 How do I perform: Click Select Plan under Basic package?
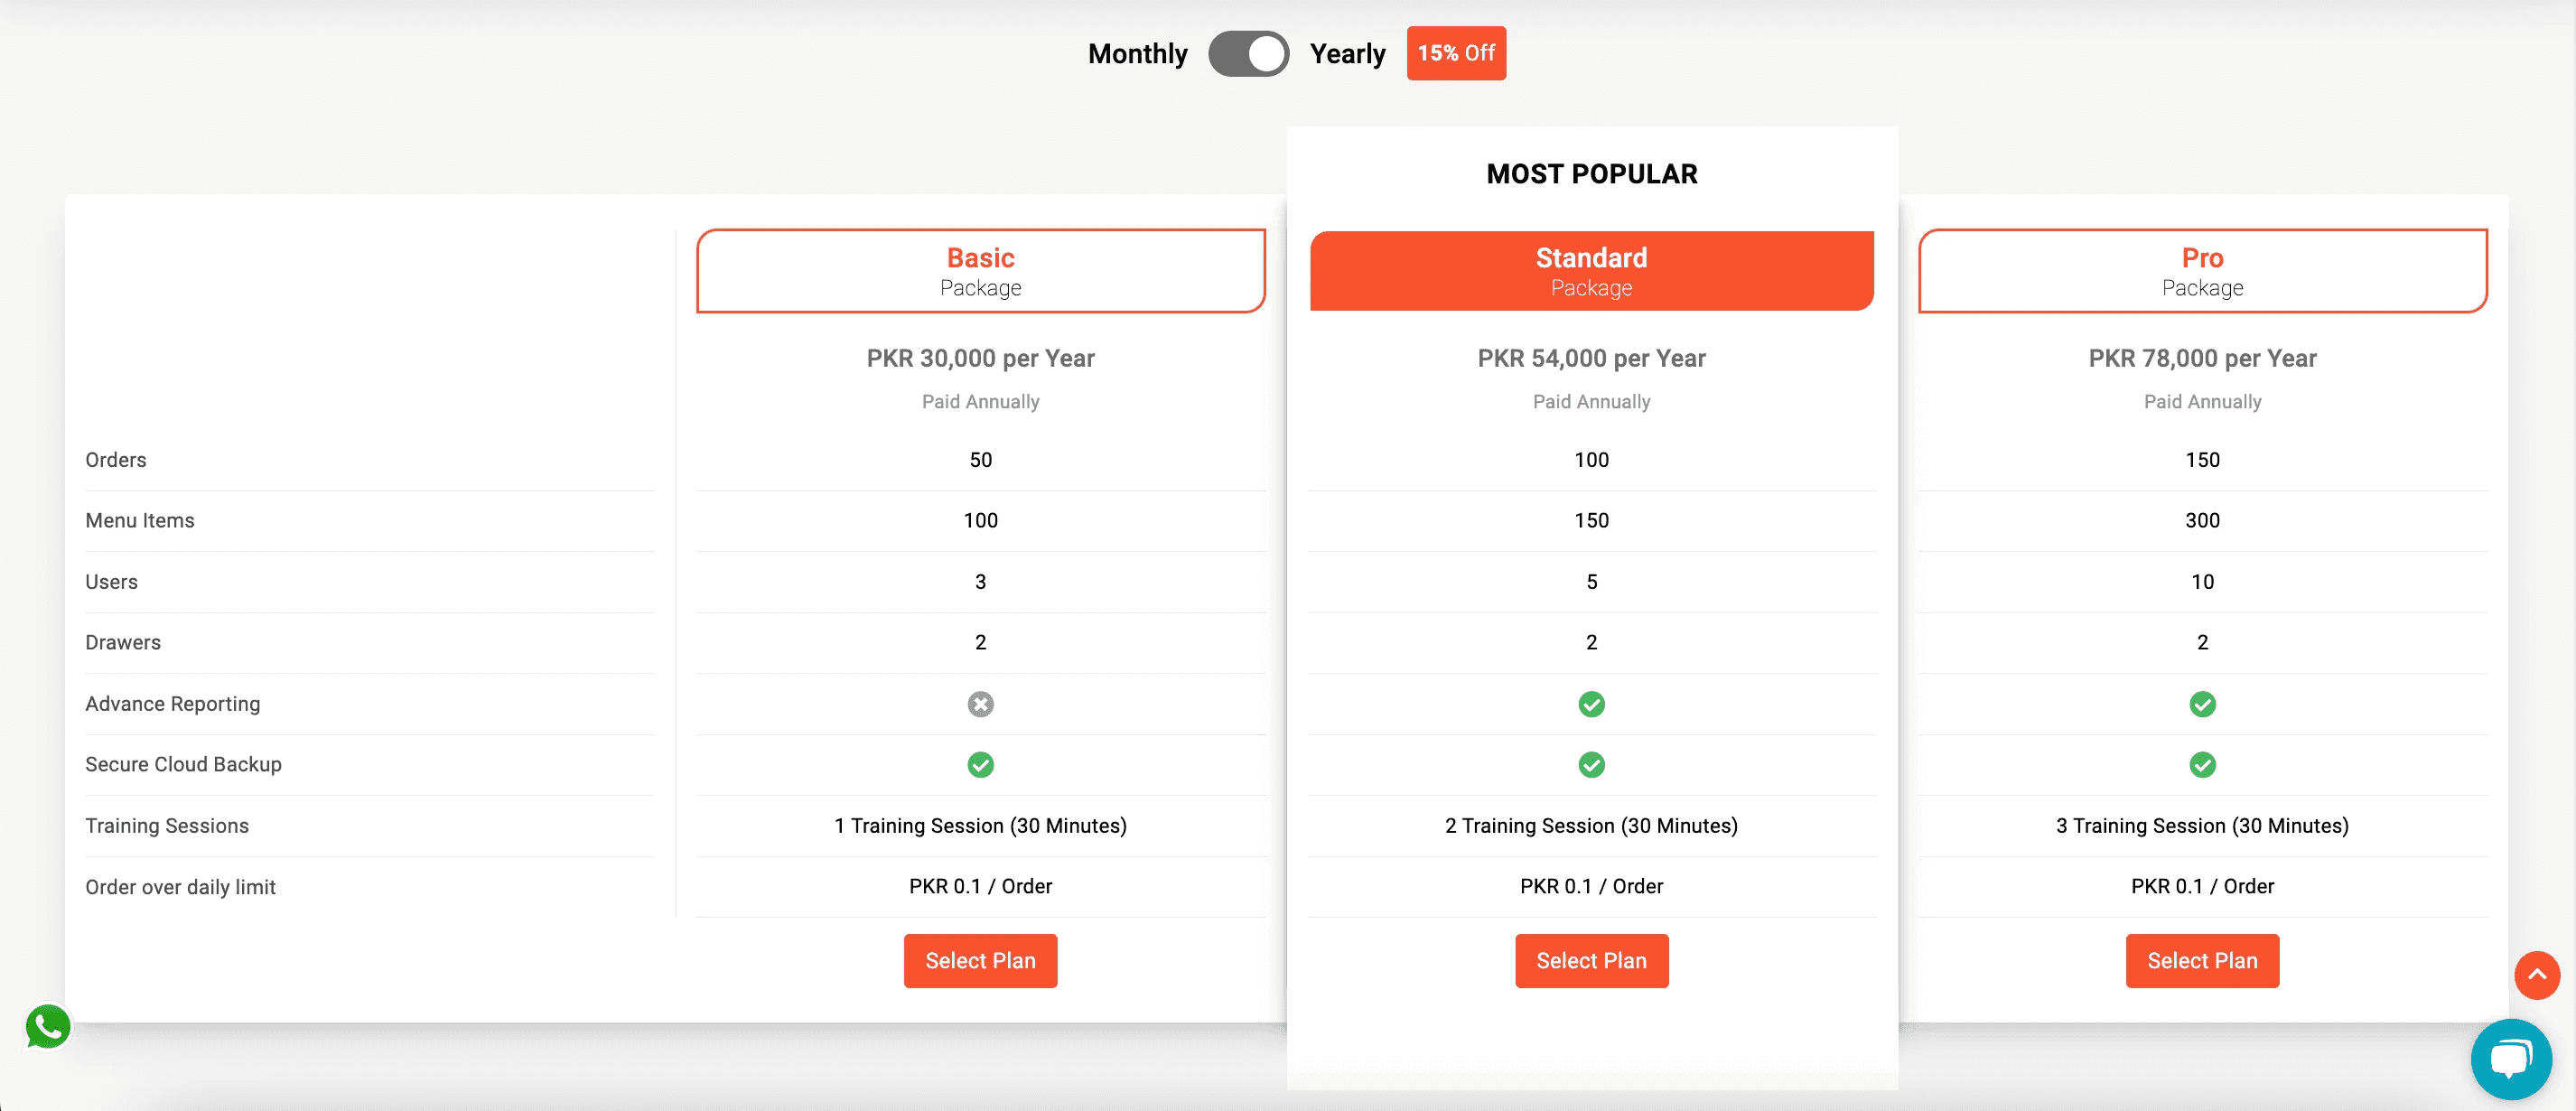980,961
